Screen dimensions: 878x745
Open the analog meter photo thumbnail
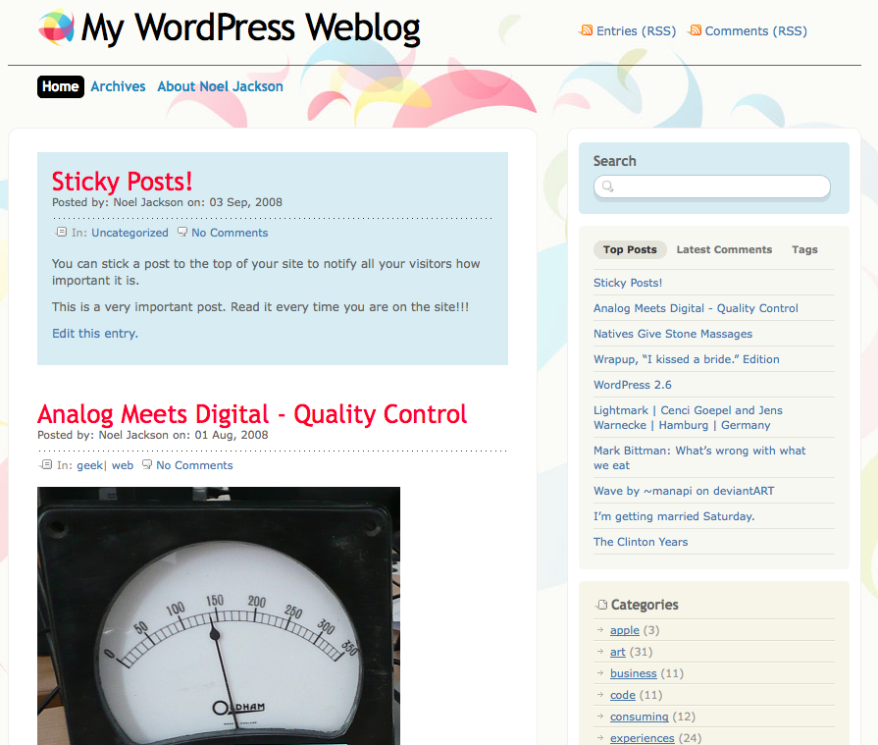(x=219, y=615)
